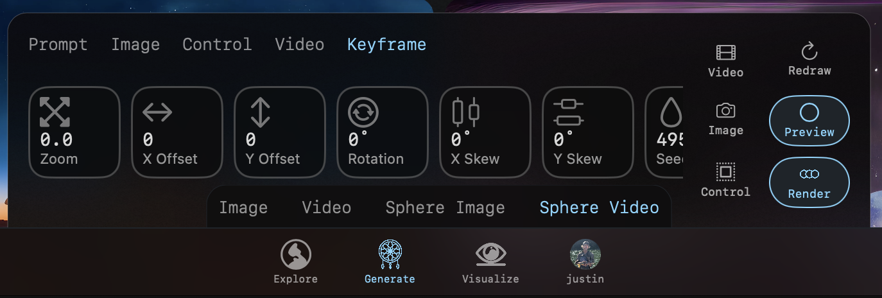Select the Sphere Video output mode
Image resolution: width=882 pixels, height=298 pixels.
(599, 208)
